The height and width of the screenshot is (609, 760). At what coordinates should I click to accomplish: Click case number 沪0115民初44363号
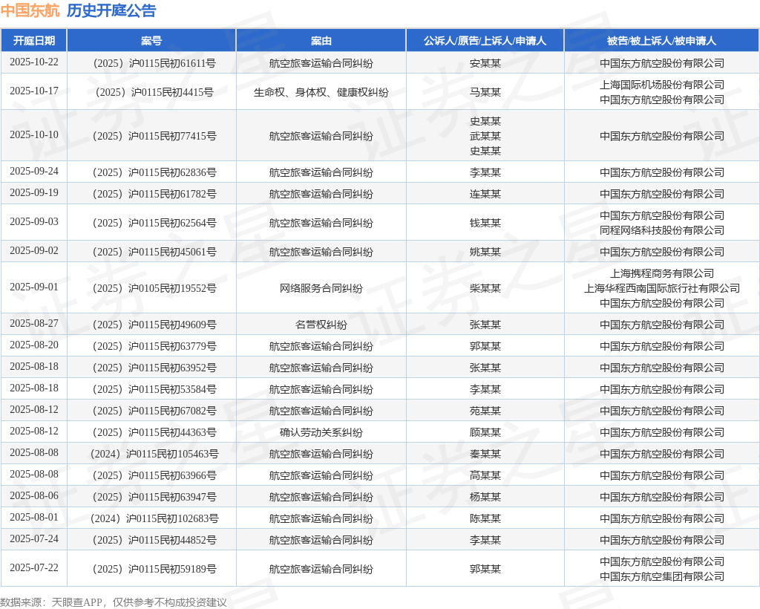point(154,432)
